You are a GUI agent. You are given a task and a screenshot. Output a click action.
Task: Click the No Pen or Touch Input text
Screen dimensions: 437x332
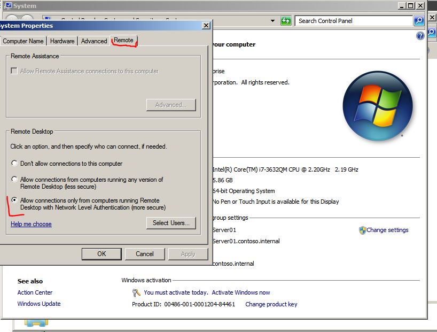(x=276, y=202)
